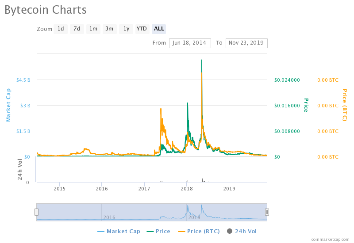The width and height of the screenshot is (354, 243).
Task: Click the coinmarketcap.com credit link
Action: tap(330, 239)
